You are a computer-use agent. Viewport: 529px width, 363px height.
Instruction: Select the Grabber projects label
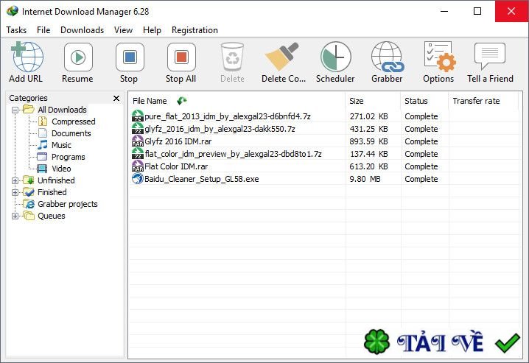tap(68, 204)
